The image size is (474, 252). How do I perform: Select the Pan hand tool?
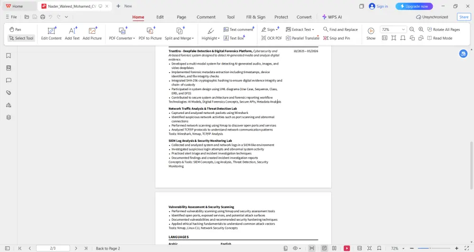tap(15, 29)
